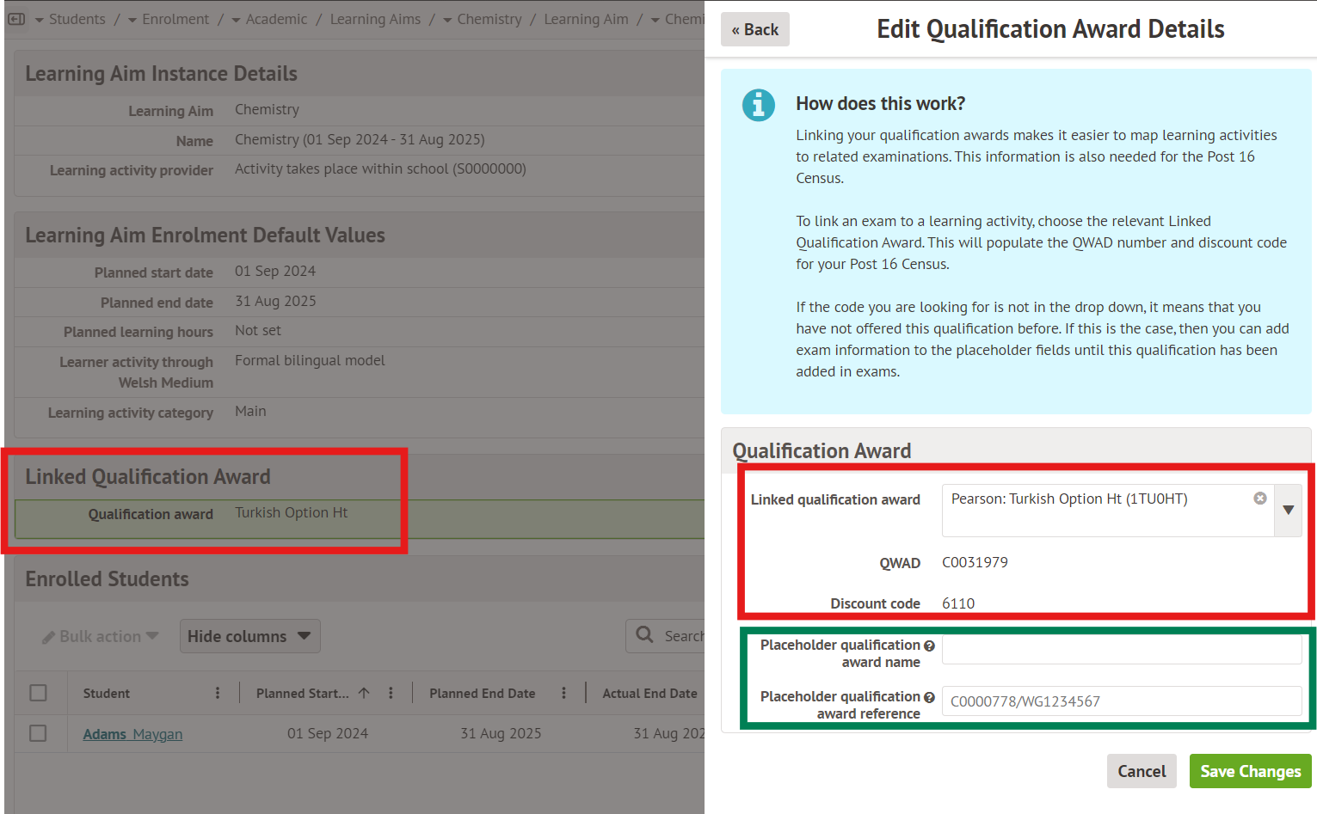Click help icon beside placeholder award name

[929, 646]
